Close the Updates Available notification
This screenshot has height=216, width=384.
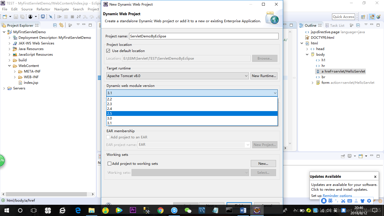375,177
